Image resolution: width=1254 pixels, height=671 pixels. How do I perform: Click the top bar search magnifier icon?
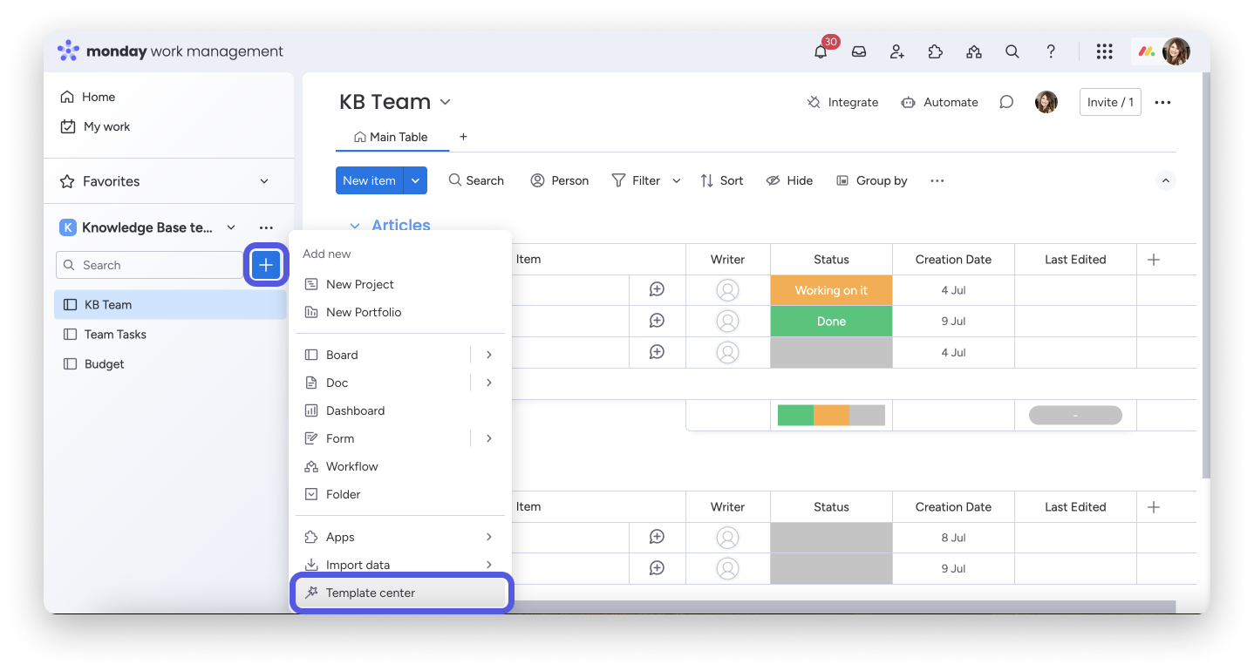1012,52
